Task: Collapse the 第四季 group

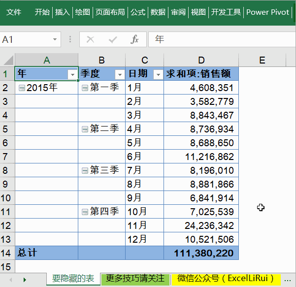Action: click(x=85, y=212)
